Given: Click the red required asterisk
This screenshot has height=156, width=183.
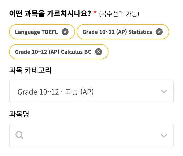Looking at the screenshot, I should (95, 12).
